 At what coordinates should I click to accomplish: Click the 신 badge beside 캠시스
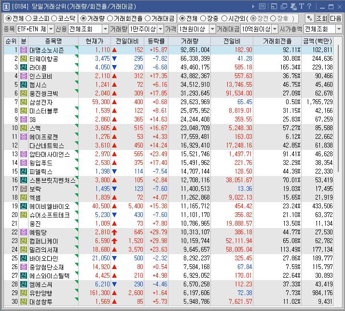(x=24, y=85)
